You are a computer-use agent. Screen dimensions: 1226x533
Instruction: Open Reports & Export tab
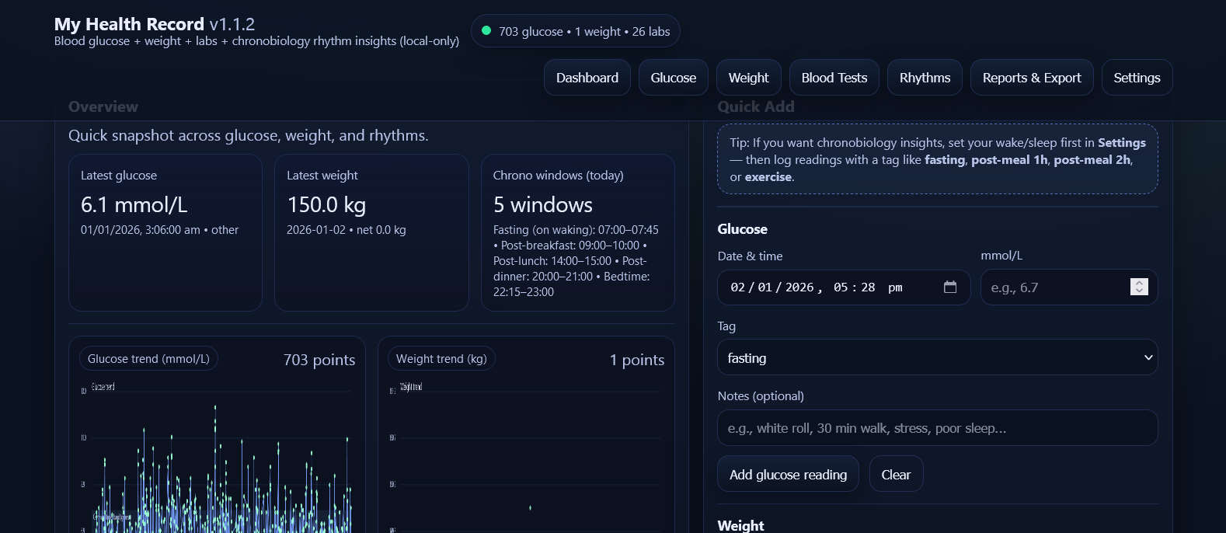tap(1031, 78)
